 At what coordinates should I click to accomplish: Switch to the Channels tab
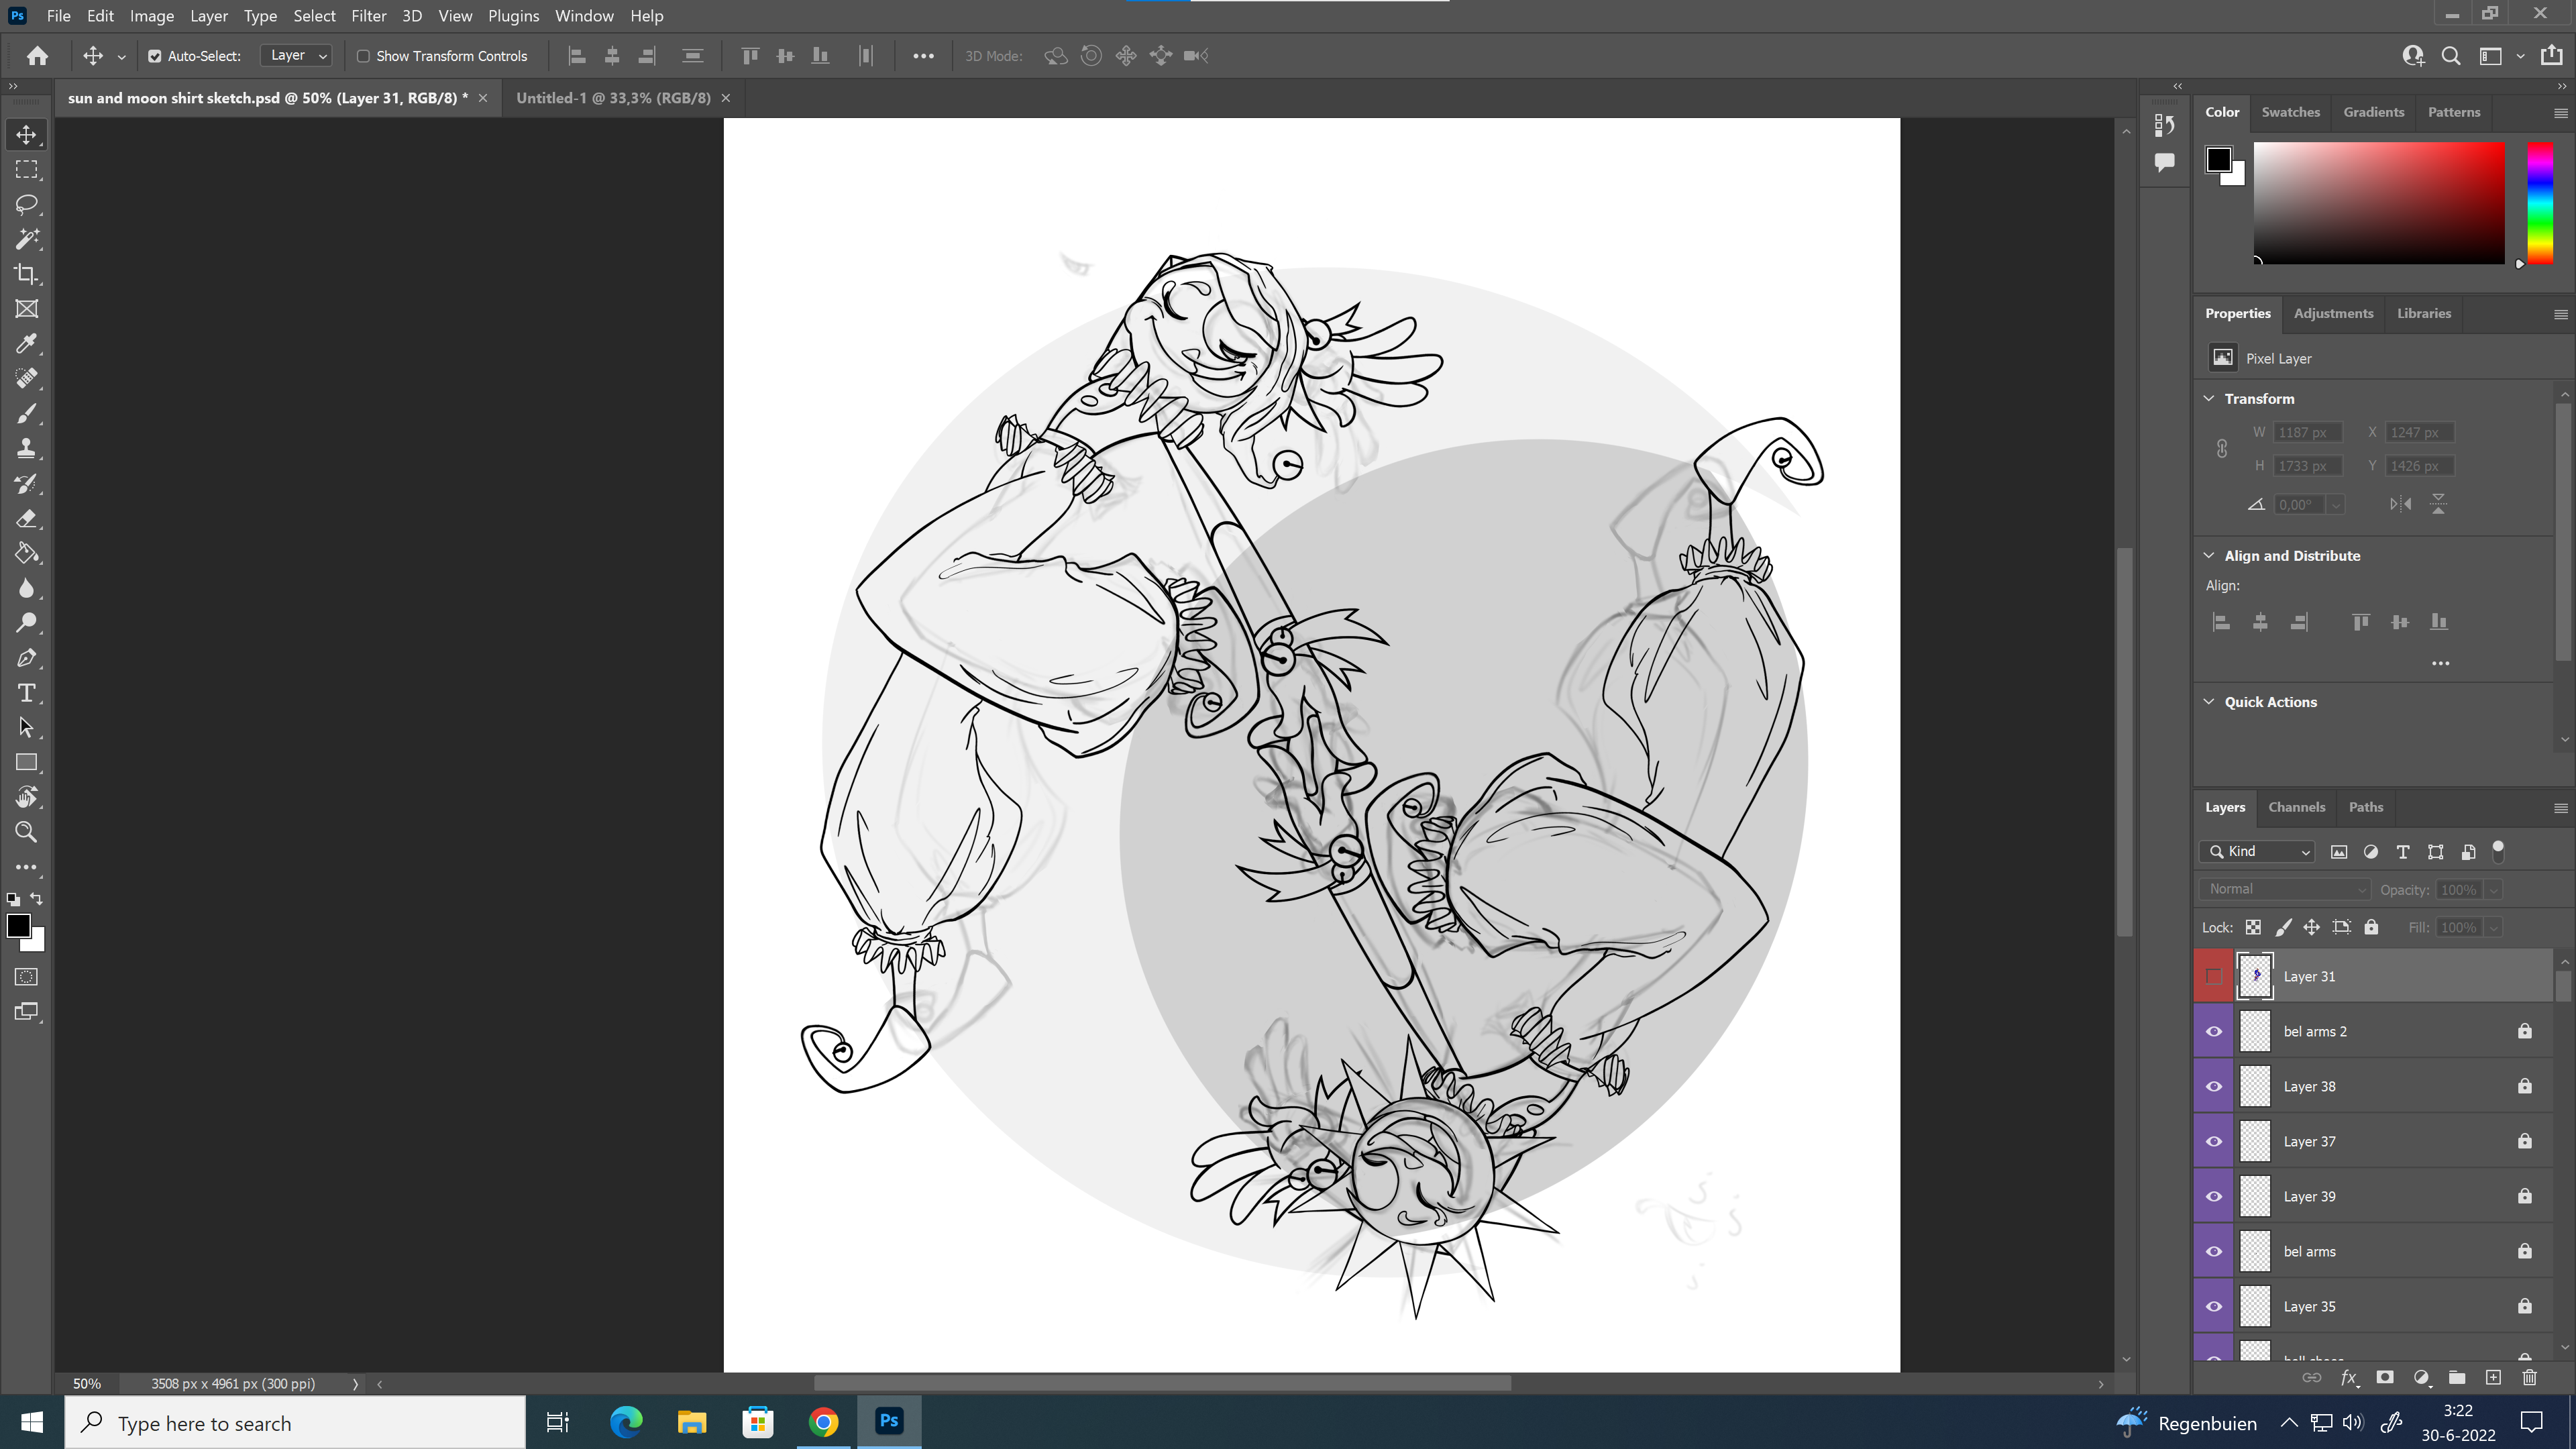pyautogui.click(x=2296, y=807)
